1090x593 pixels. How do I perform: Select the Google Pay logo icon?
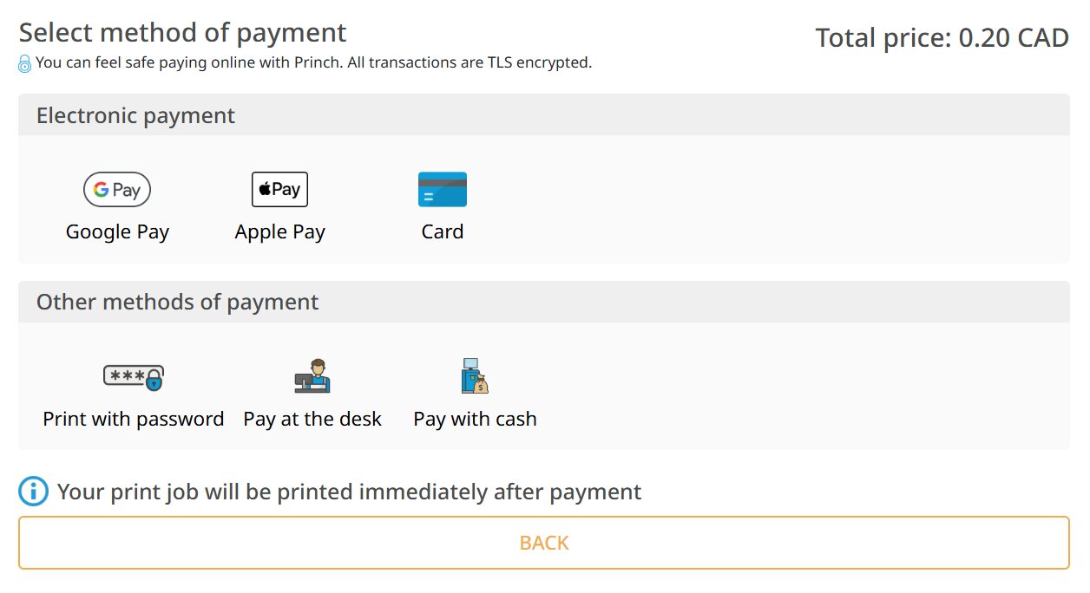[x=117, y=189]
